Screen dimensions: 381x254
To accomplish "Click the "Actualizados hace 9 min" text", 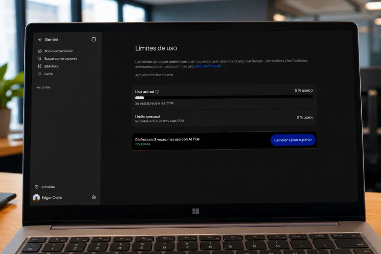I will point(154,75).
